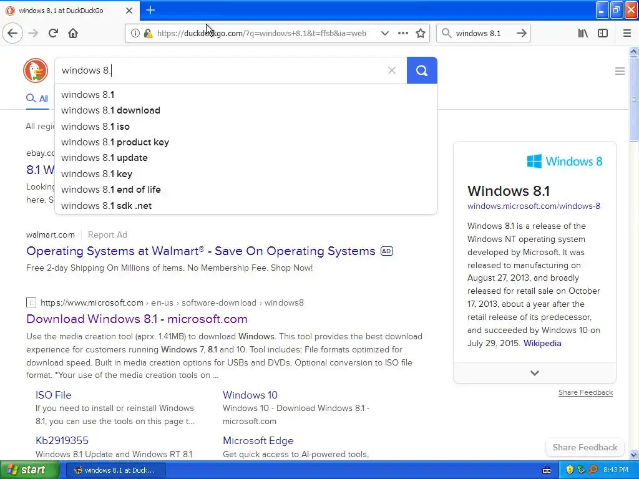Open 'Operating Systems at Walmart' ad link
This screenshot has width=639, height=479.
tap(201, 251)
